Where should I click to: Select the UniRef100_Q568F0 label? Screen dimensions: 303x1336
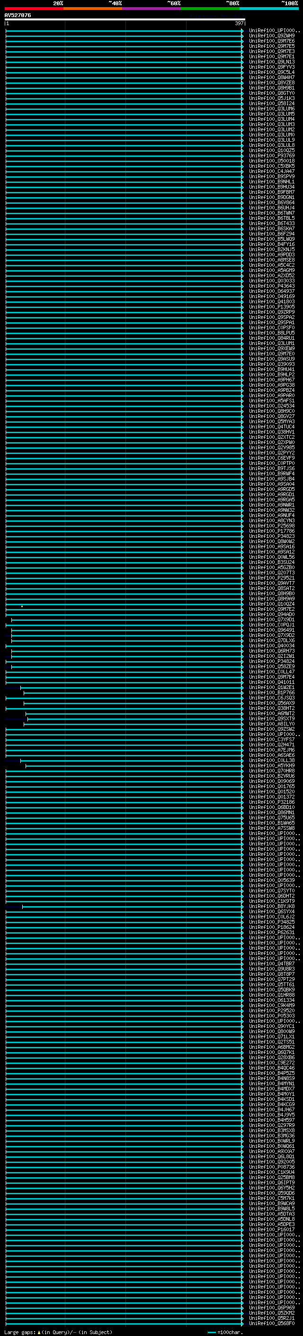[271, 1323]
